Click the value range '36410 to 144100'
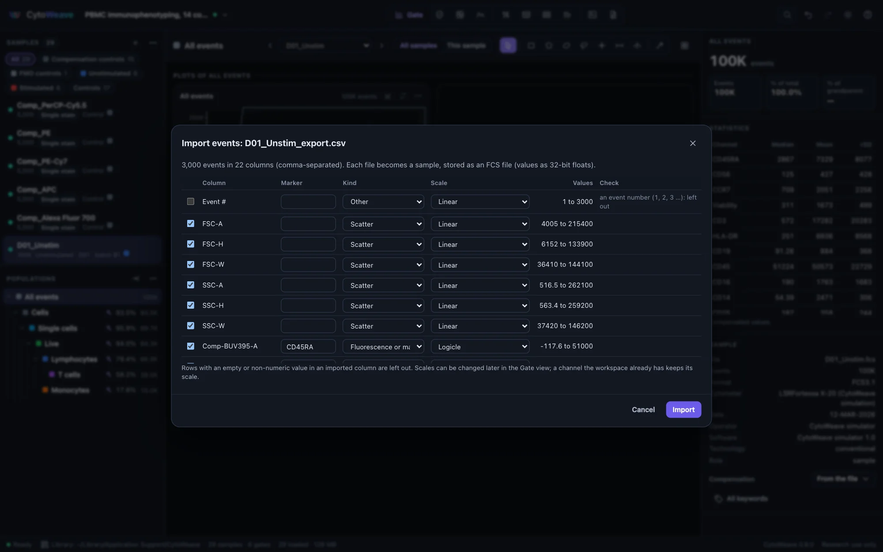 point(565,264)
